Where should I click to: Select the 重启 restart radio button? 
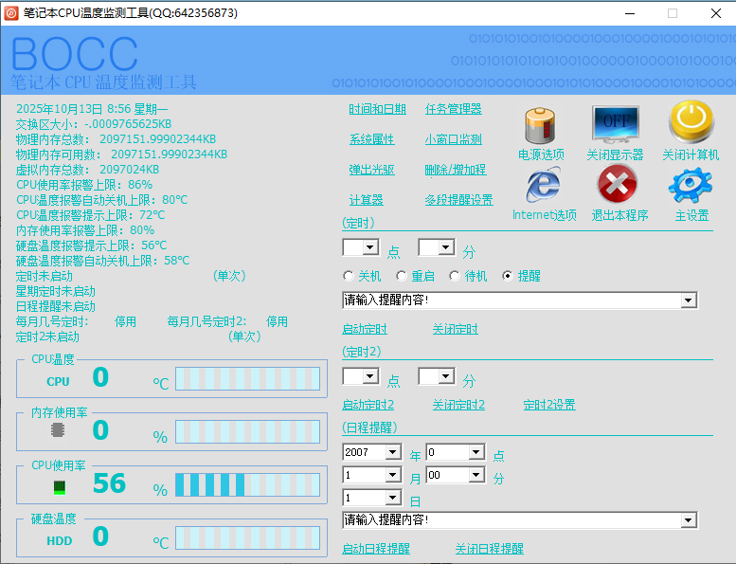tap(402, 276)
